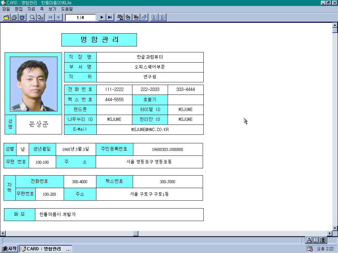The width and height of the screenshot is (338, 253).
Task: Click the 천리안 ID value MSJUNE
Action: click(186, 120)
